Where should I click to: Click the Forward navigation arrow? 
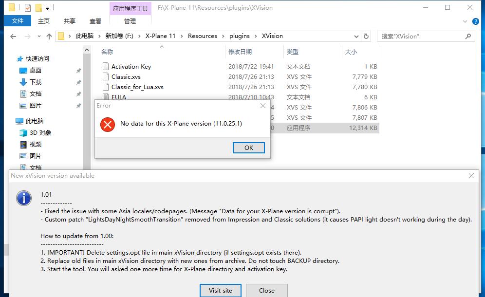(x=28, y=37)
